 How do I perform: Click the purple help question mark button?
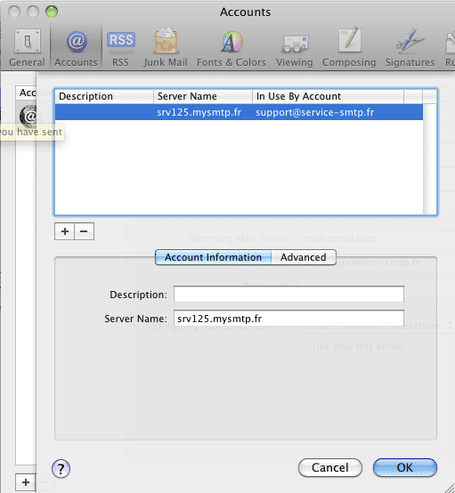(x=61, y=469)
